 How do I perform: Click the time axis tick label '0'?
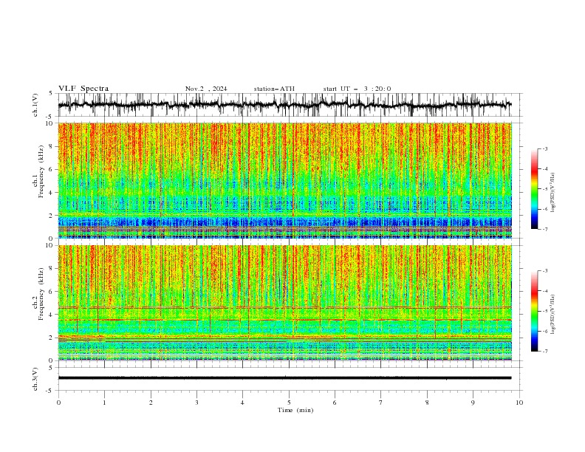click(58, 403)
